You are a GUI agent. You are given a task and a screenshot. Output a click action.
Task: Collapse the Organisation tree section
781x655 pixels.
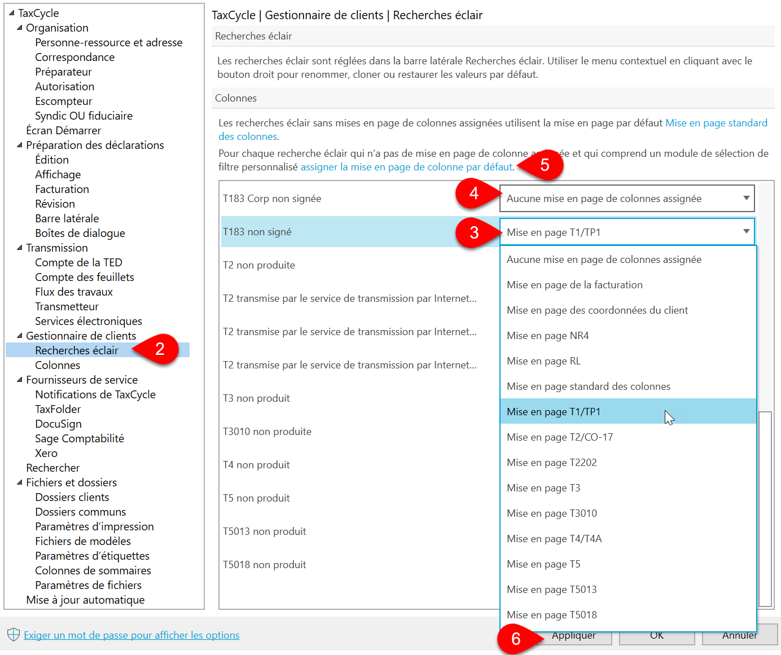pos(20,27)
